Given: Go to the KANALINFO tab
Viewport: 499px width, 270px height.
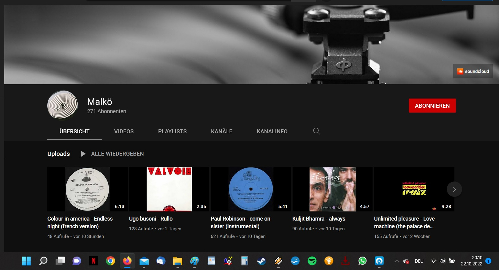Looking at the screenshot, I should pyautogui.click(x=272, y=131).
